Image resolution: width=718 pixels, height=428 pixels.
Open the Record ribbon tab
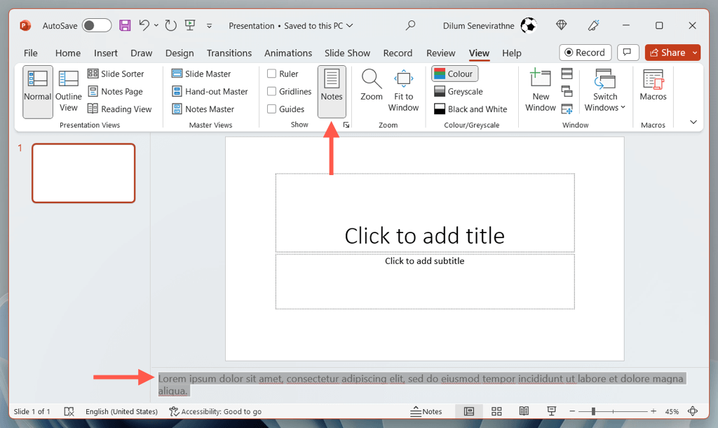398,53
